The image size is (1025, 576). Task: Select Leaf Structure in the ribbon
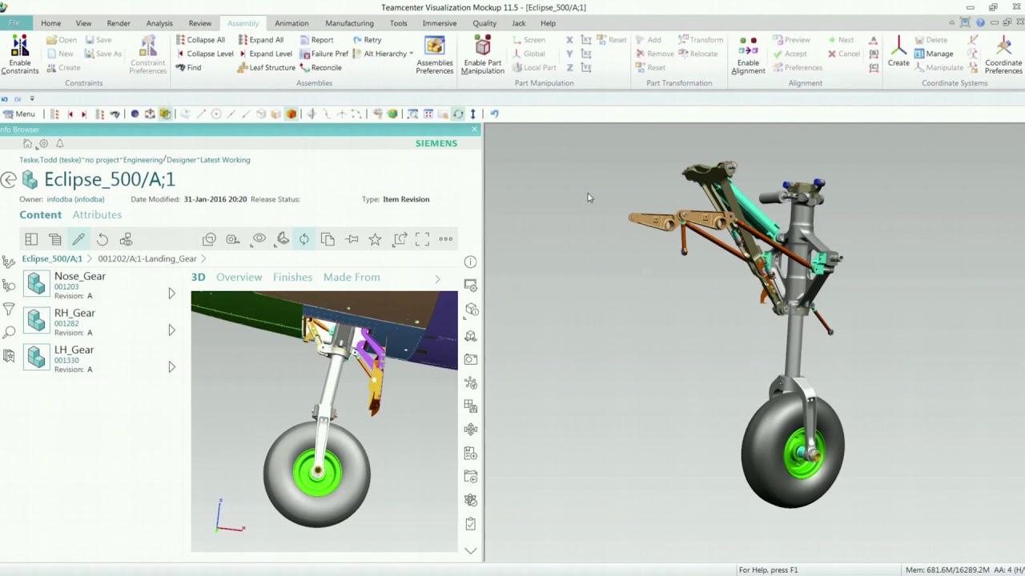(267, 67)
